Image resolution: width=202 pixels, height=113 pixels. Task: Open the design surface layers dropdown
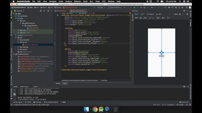point(137,14)
